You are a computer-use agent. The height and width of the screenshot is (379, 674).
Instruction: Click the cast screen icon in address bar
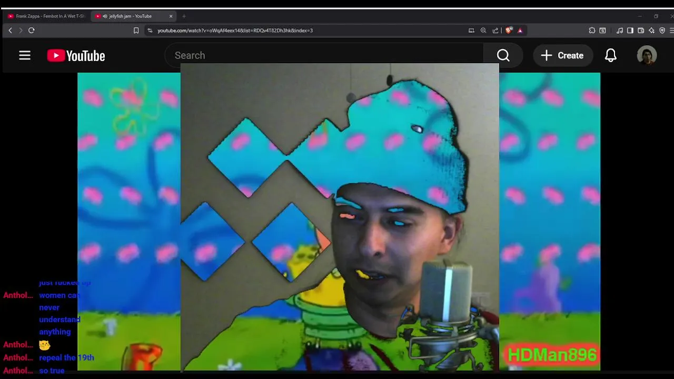point(471,31)
